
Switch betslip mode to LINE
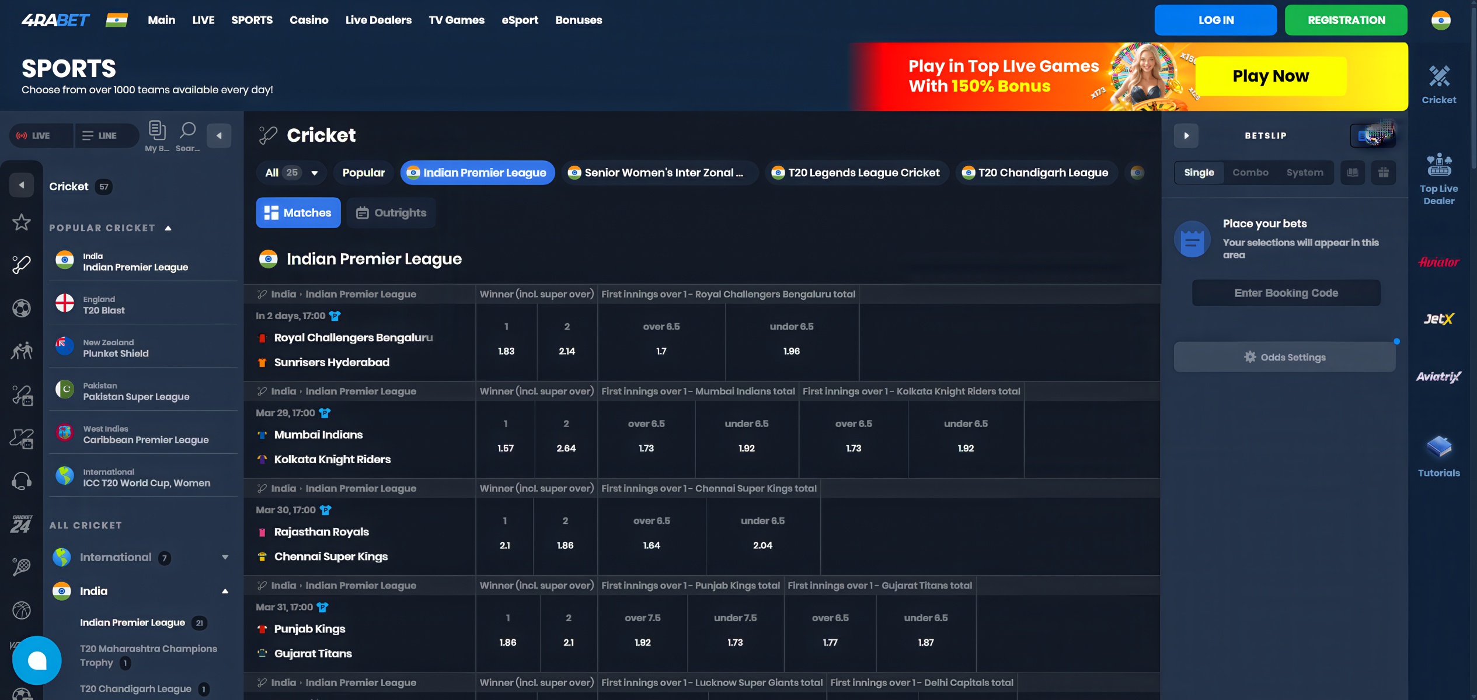pyautogui.click(x=106, y=135)
